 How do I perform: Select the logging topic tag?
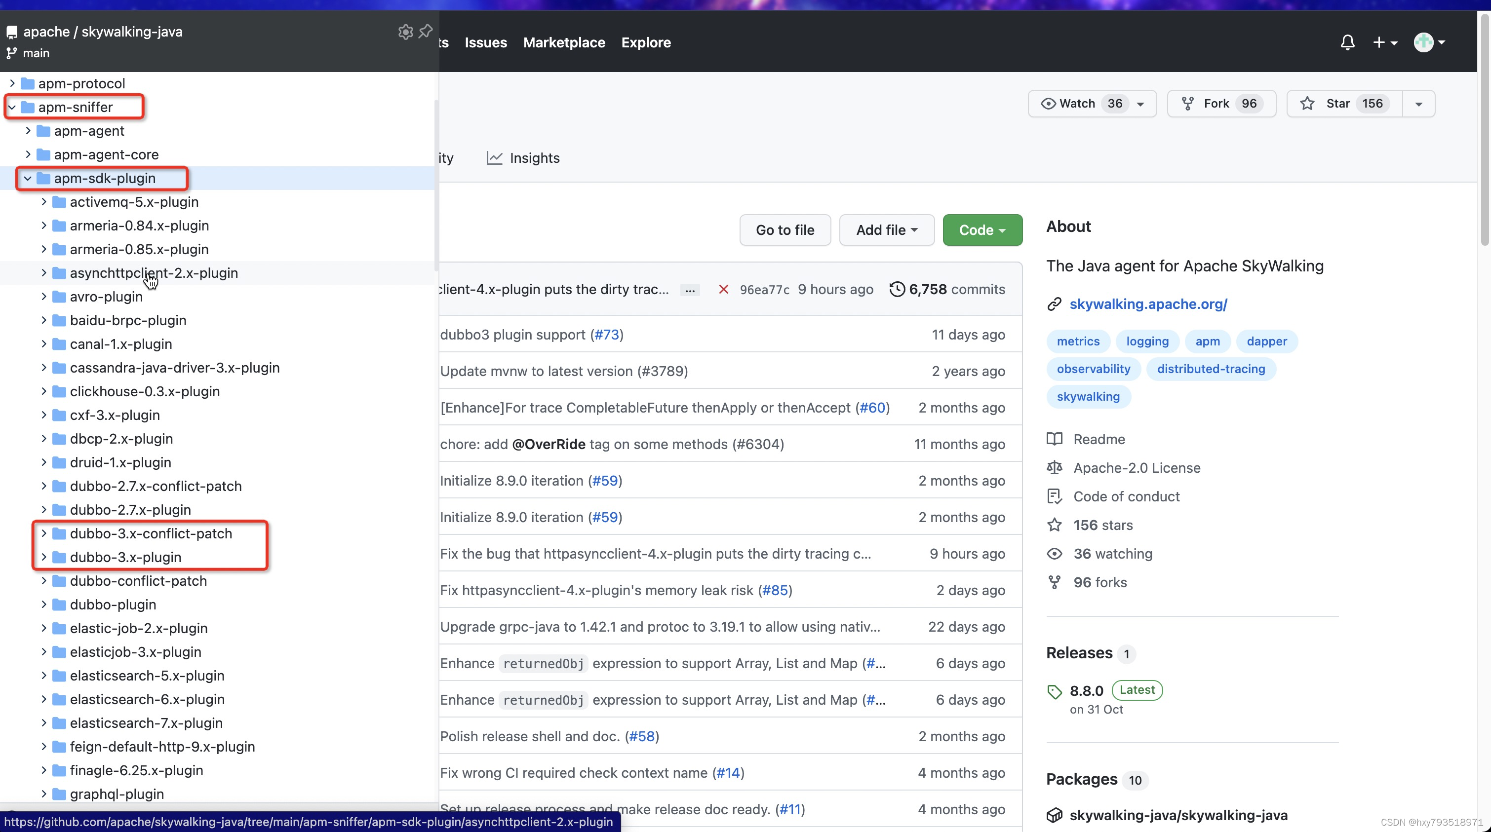tap(1147, 341)
